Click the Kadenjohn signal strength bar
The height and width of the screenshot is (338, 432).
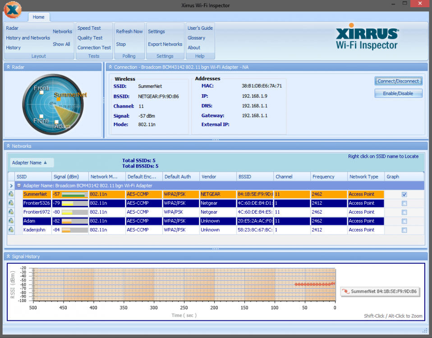(74, 230)
